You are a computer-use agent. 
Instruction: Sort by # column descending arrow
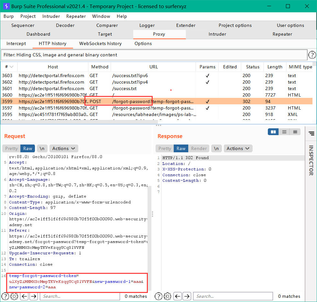[x=12, y=67]
